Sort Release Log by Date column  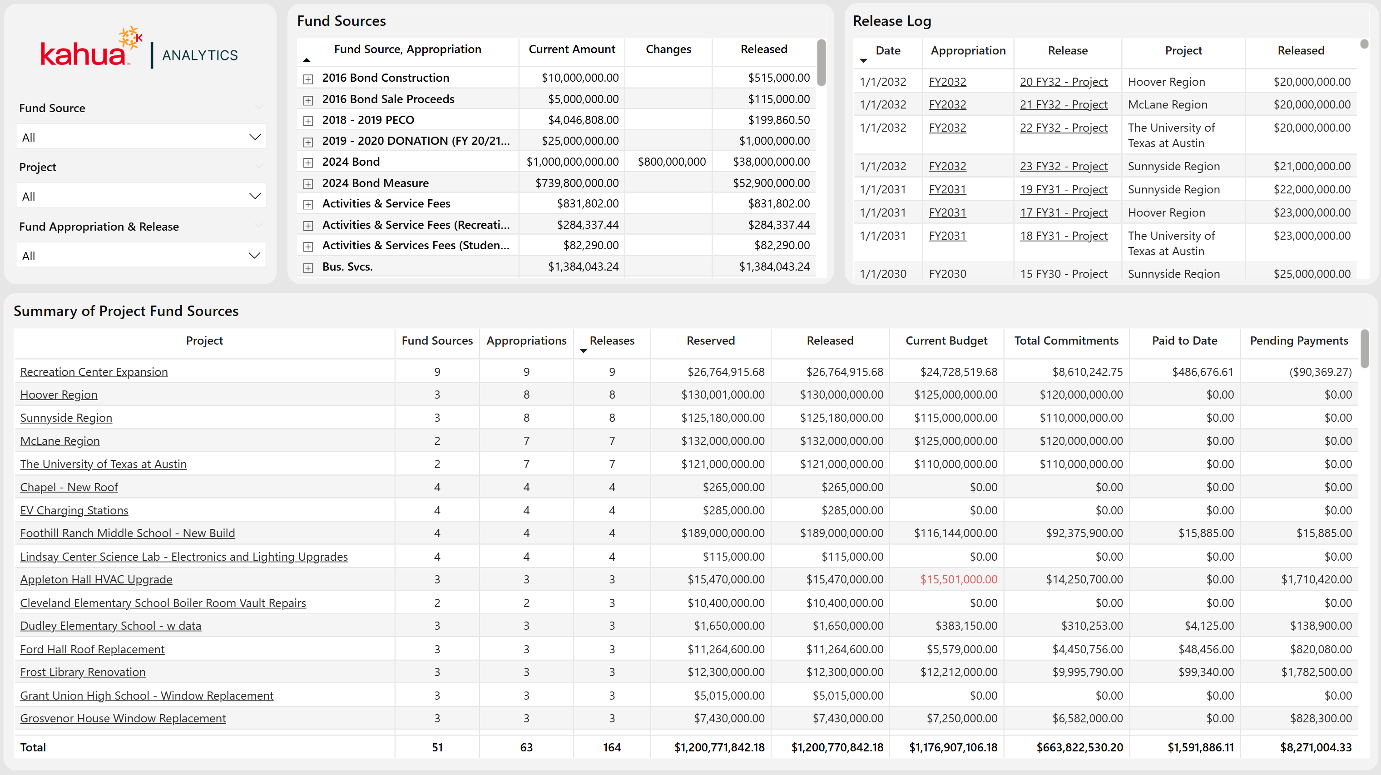(887, 50)
